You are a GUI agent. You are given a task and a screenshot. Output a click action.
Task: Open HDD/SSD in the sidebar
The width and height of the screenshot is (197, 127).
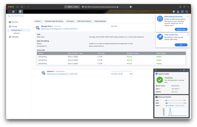click(19, 37)
